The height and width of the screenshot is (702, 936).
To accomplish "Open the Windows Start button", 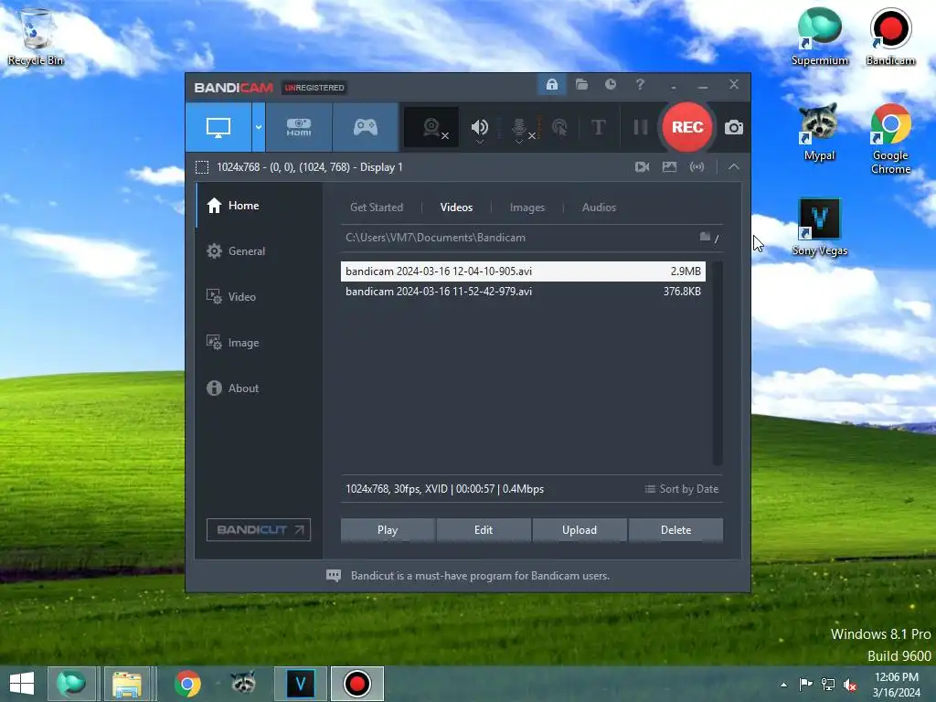I will pos(22,684).
